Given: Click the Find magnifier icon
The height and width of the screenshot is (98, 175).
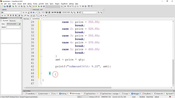Looking at the screenshot, I should [27, 6].
